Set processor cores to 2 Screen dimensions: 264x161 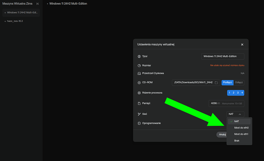pyautogui.click(x=233, y=93)
